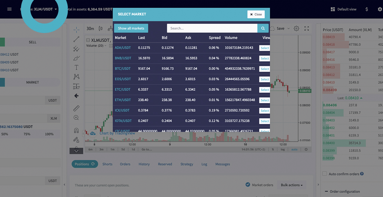
Task: Open chart bottom-bar settings gear
Action: (x=306, y=149)
